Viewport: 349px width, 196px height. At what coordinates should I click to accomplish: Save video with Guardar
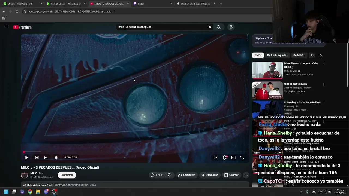click(x=231, y=175)
